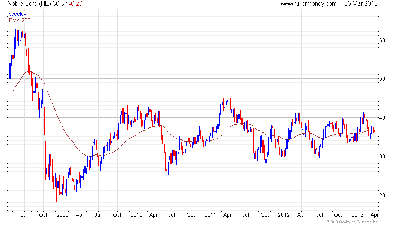Click the date '25 Mar 2013'
Viewport: 413px width, 225px height.
pos(361,4)
